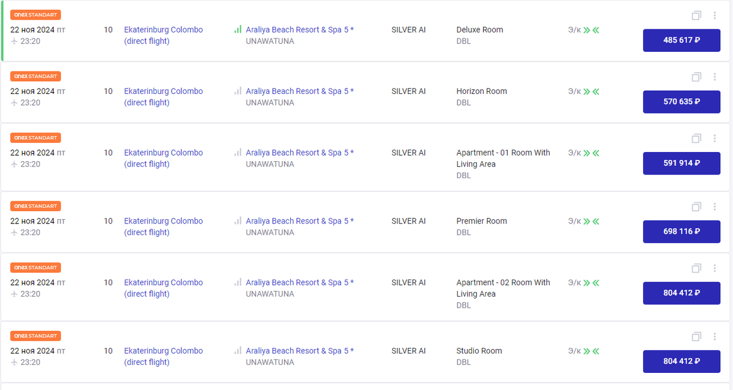The height and width of the screenshot is (390, 733).
Task: Open three-dot menu for Premier Room row
Action: coord(715,207)
